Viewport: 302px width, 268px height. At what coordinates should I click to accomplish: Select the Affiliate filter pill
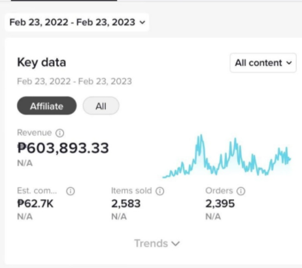tap(47, 106)
